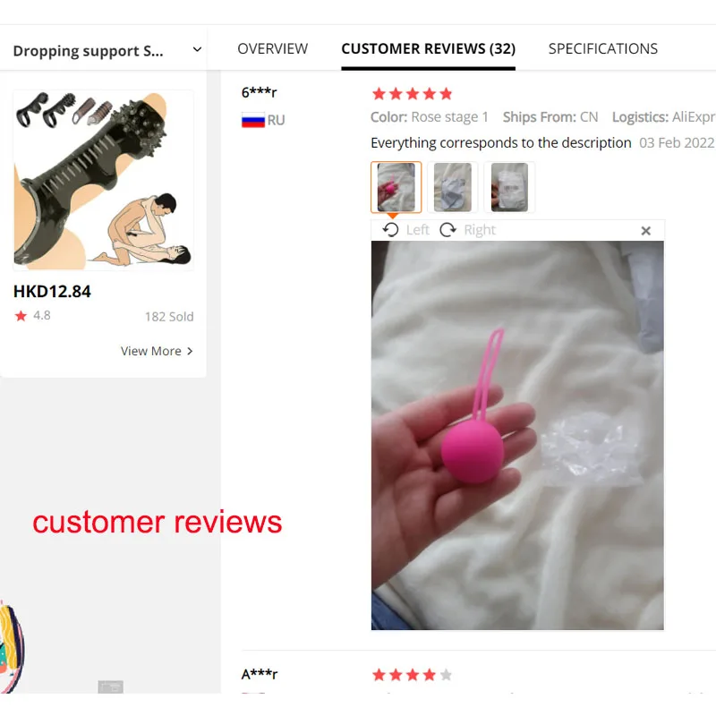
Task: Switch to the Overview tab
Action: pyautogui.click(x=273, y=48)
